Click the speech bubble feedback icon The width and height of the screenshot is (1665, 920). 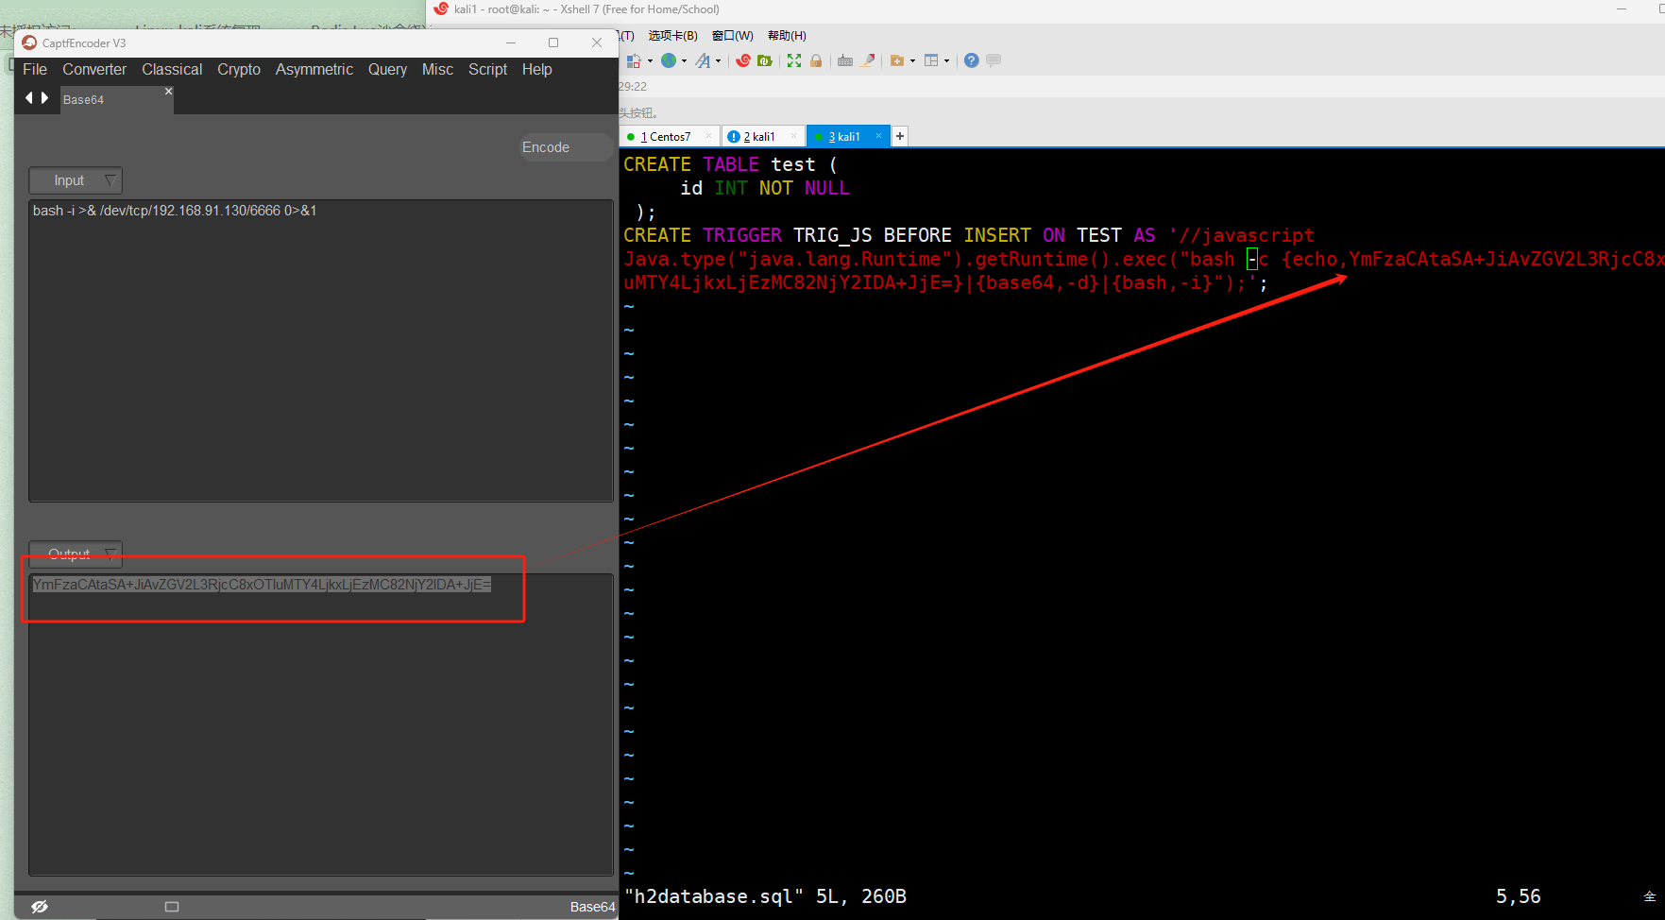pos(994,60)
